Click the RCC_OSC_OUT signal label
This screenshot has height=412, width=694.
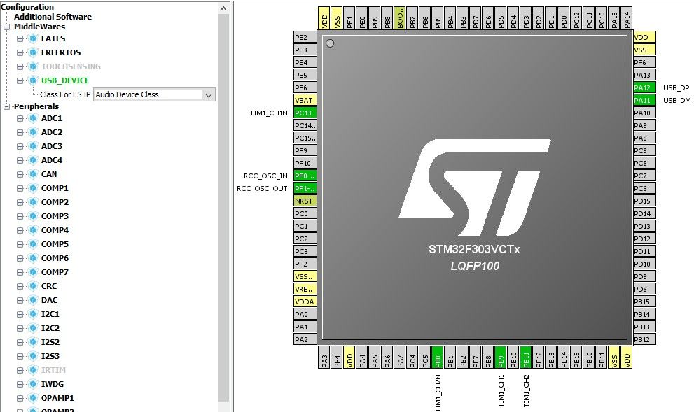[x=262, y=188]
